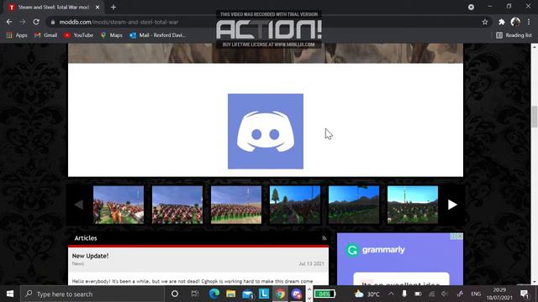This screenshot has width=538, height=302.
Task: Reload the ModDB page
Action: (36, 22)
